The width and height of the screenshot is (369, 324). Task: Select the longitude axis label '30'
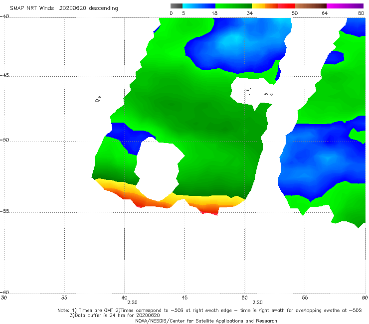pos(4,298)
